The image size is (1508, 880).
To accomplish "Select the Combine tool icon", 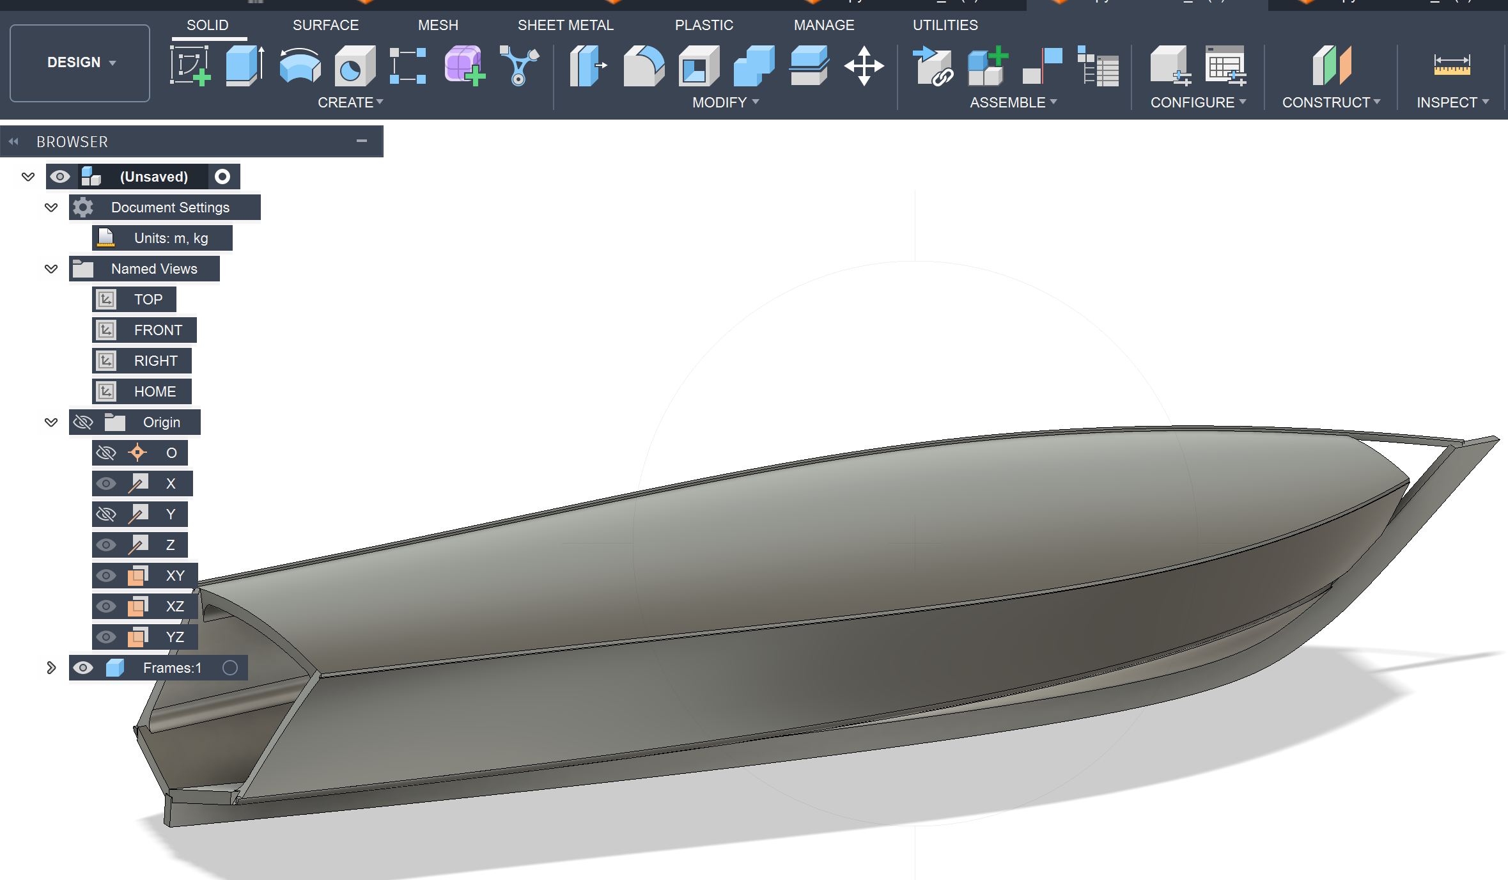I will 754,66.
